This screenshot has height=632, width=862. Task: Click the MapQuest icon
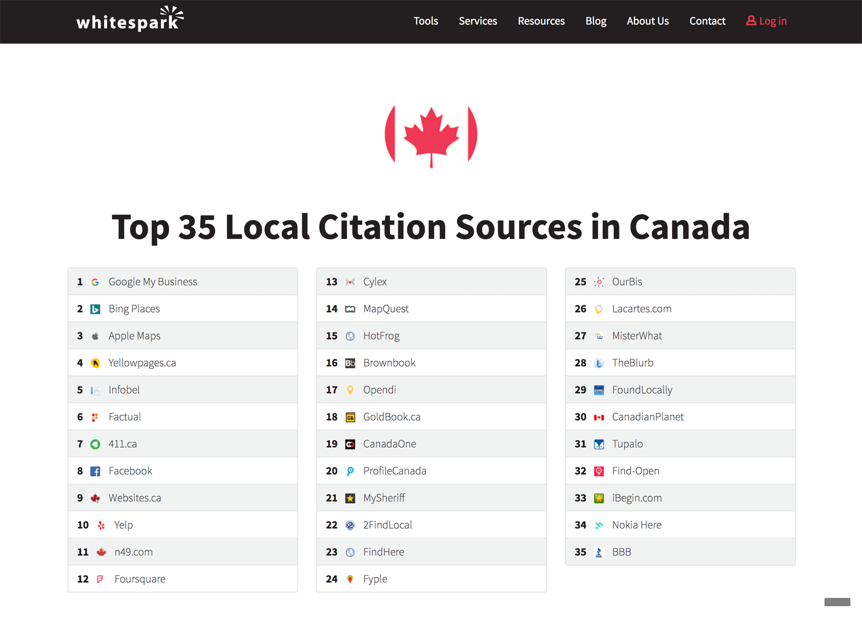[350, 309]
